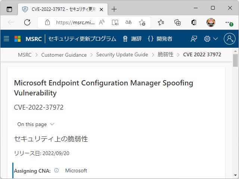This screenshot has height=179, width=239.
Task: Reload the page with refresh icon
Action: pyautogui.click(x=27, y=22)
